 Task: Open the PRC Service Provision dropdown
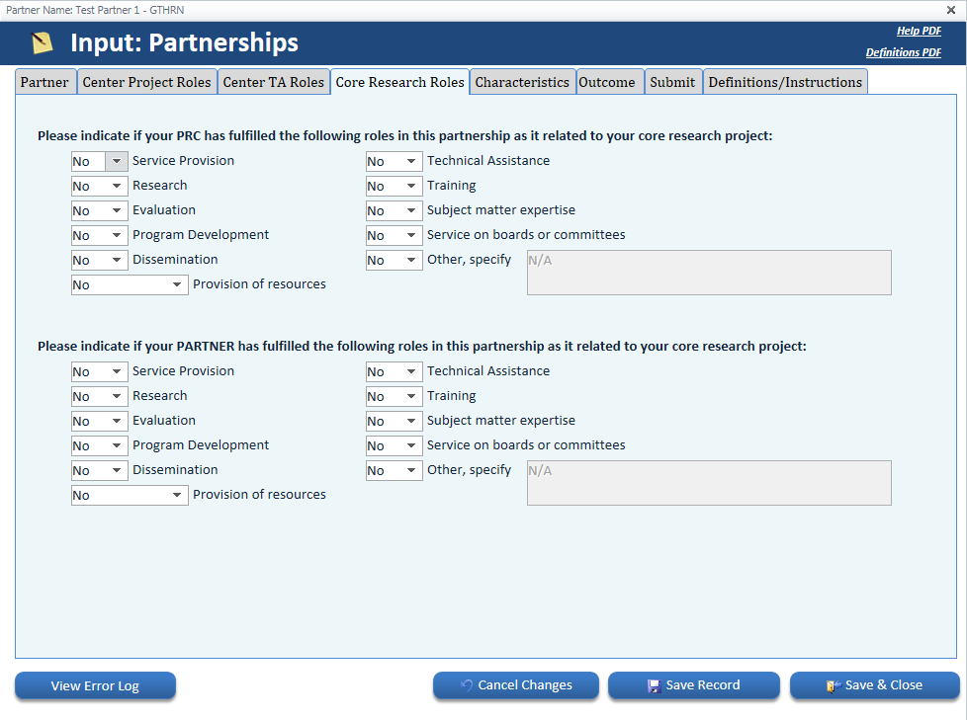point(117,161)
